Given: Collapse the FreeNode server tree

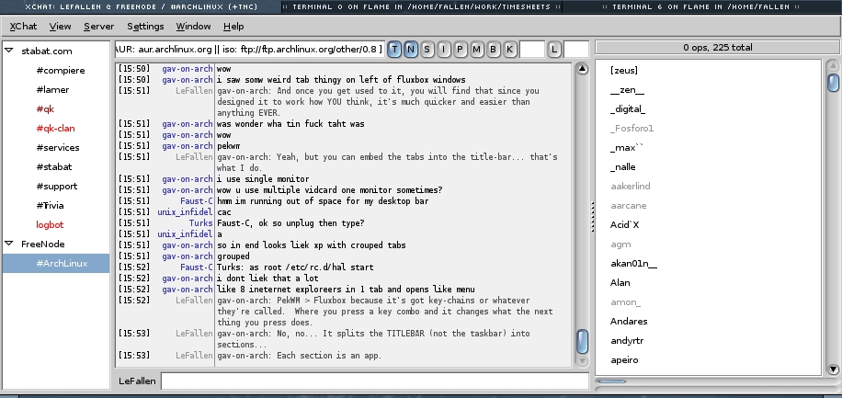Looking at the screenshot, I should click(x=9, y=244).
